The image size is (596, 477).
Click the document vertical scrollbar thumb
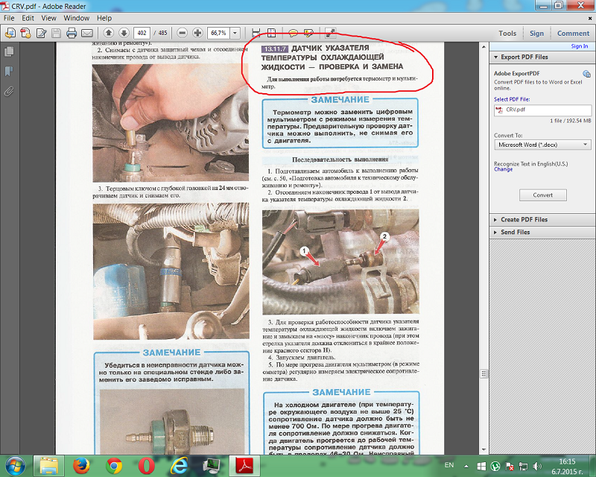484,373
